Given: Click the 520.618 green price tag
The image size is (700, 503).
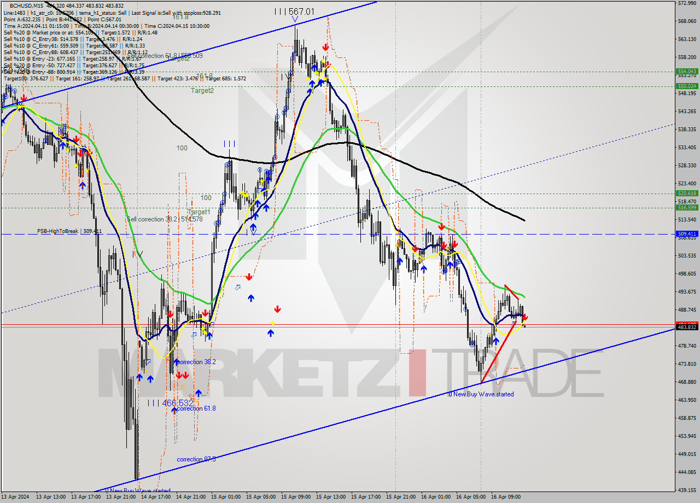Looking at the screenshot, I should pyautogui.click(x=687, y=193).
